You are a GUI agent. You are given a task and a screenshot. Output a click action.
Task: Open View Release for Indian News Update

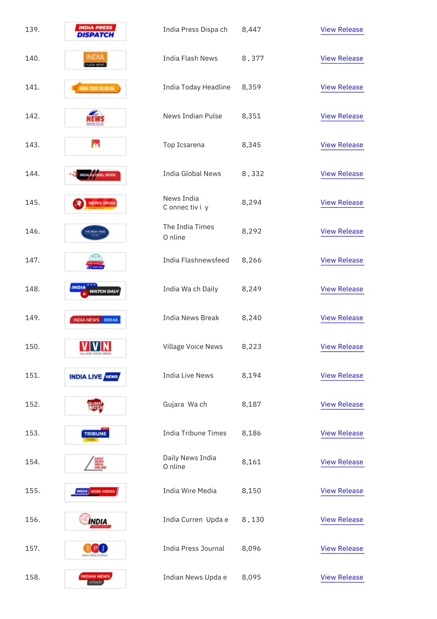click(x=342, y=577)
